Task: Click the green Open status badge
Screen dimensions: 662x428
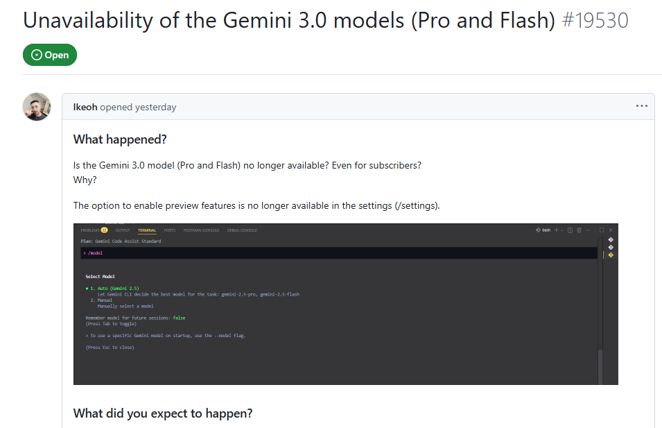Action: [x=50, y=55]
